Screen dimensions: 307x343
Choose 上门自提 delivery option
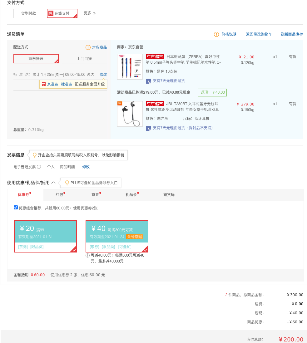tap(85, 59)
